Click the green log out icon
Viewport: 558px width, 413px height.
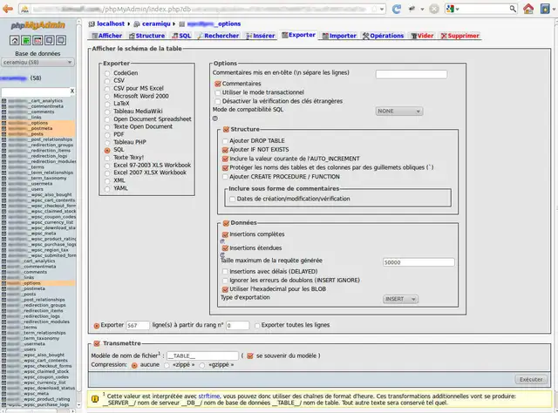[26, 41]
